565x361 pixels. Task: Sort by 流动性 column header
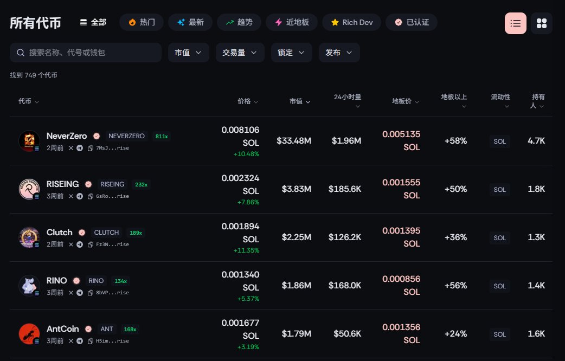500,101
